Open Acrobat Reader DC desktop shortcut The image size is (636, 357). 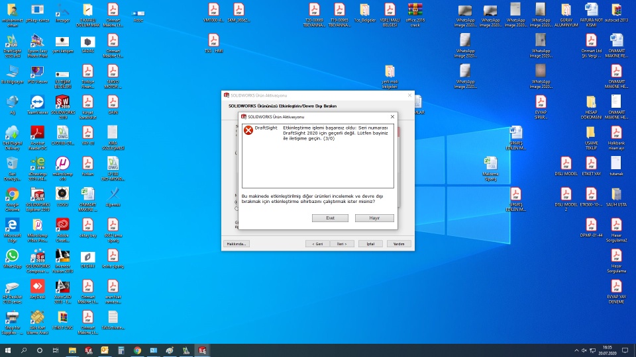pos(37,138)
